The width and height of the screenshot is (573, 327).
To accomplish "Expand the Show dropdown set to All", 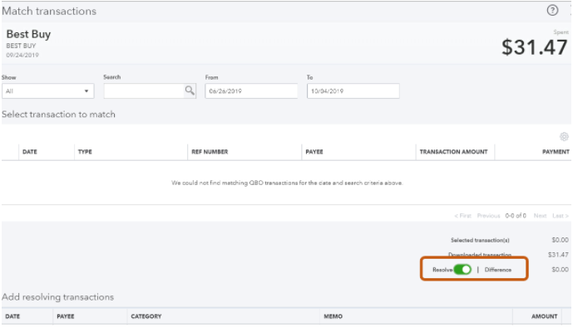I will click(x=48, y=90).
